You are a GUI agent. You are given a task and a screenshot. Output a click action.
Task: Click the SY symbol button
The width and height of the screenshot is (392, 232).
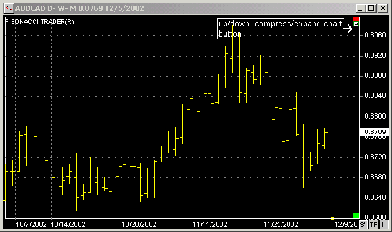(x=364, y=224)
